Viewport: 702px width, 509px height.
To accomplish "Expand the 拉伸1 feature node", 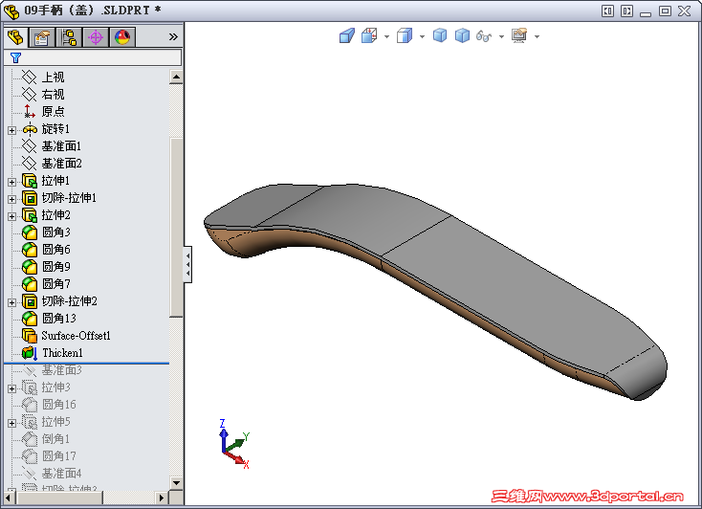I will click(x=12, y=182).
